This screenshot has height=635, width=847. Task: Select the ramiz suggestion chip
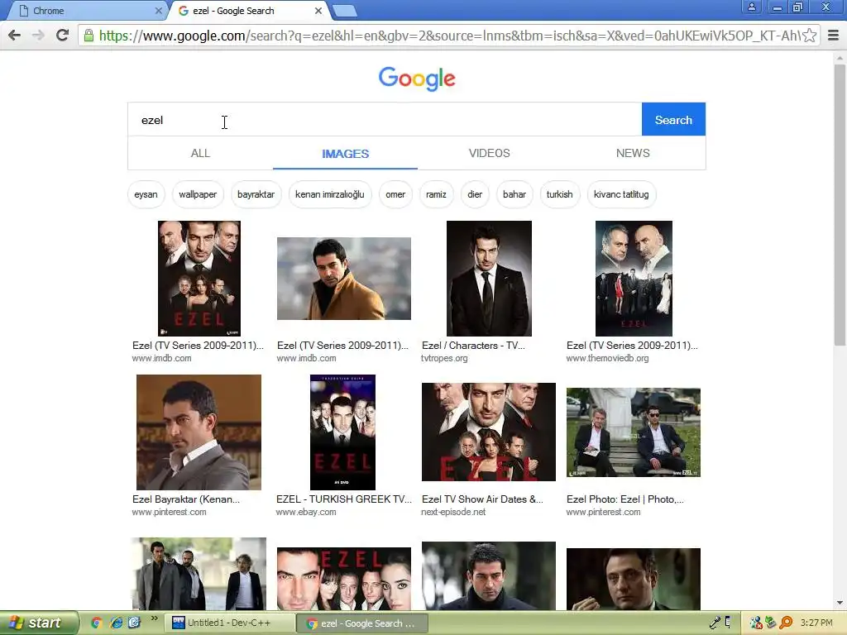(x=436, y=194)
